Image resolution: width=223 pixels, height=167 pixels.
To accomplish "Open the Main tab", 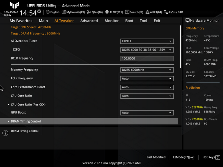I will [43, 21].
